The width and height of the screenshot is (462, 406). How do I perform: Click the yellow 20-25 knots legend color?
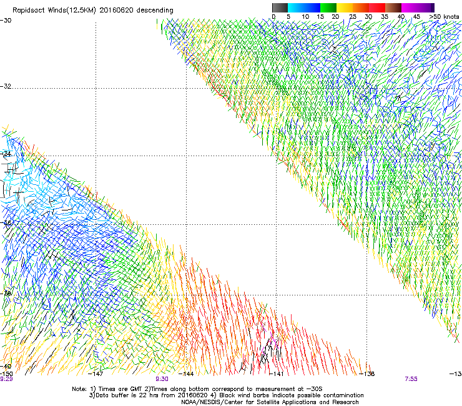[x=345, y=7]
